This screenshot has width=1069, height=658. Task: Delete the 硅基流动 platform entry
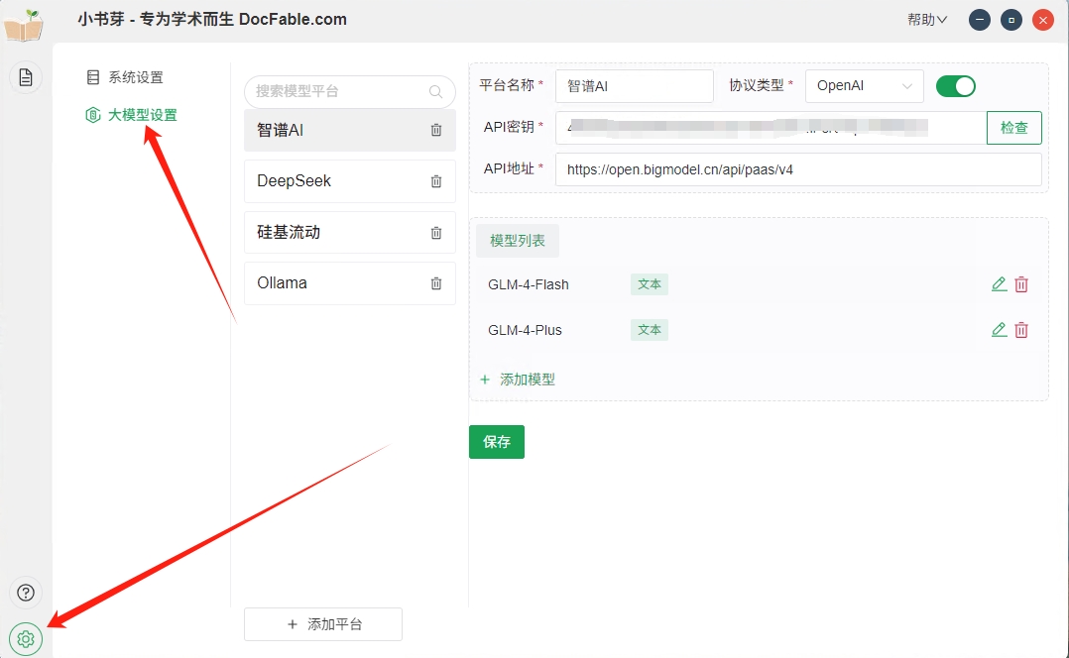coord(436,233)
